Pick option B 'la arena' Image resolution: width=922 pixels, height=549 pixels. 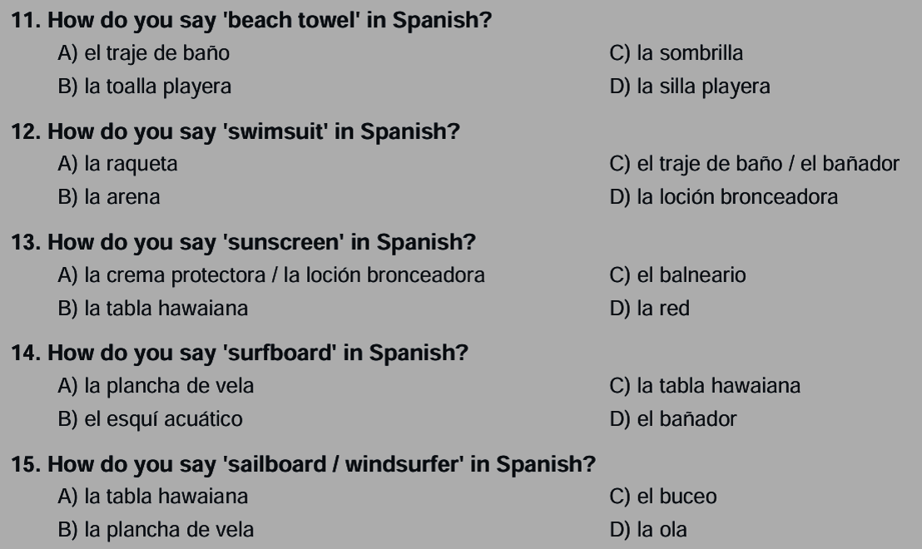(110, 197)
